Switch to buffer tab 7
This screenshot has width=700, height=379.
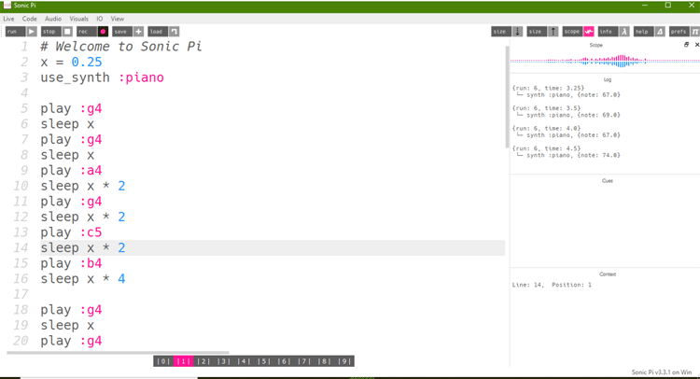pyautogui.click(x=304, y=361)
